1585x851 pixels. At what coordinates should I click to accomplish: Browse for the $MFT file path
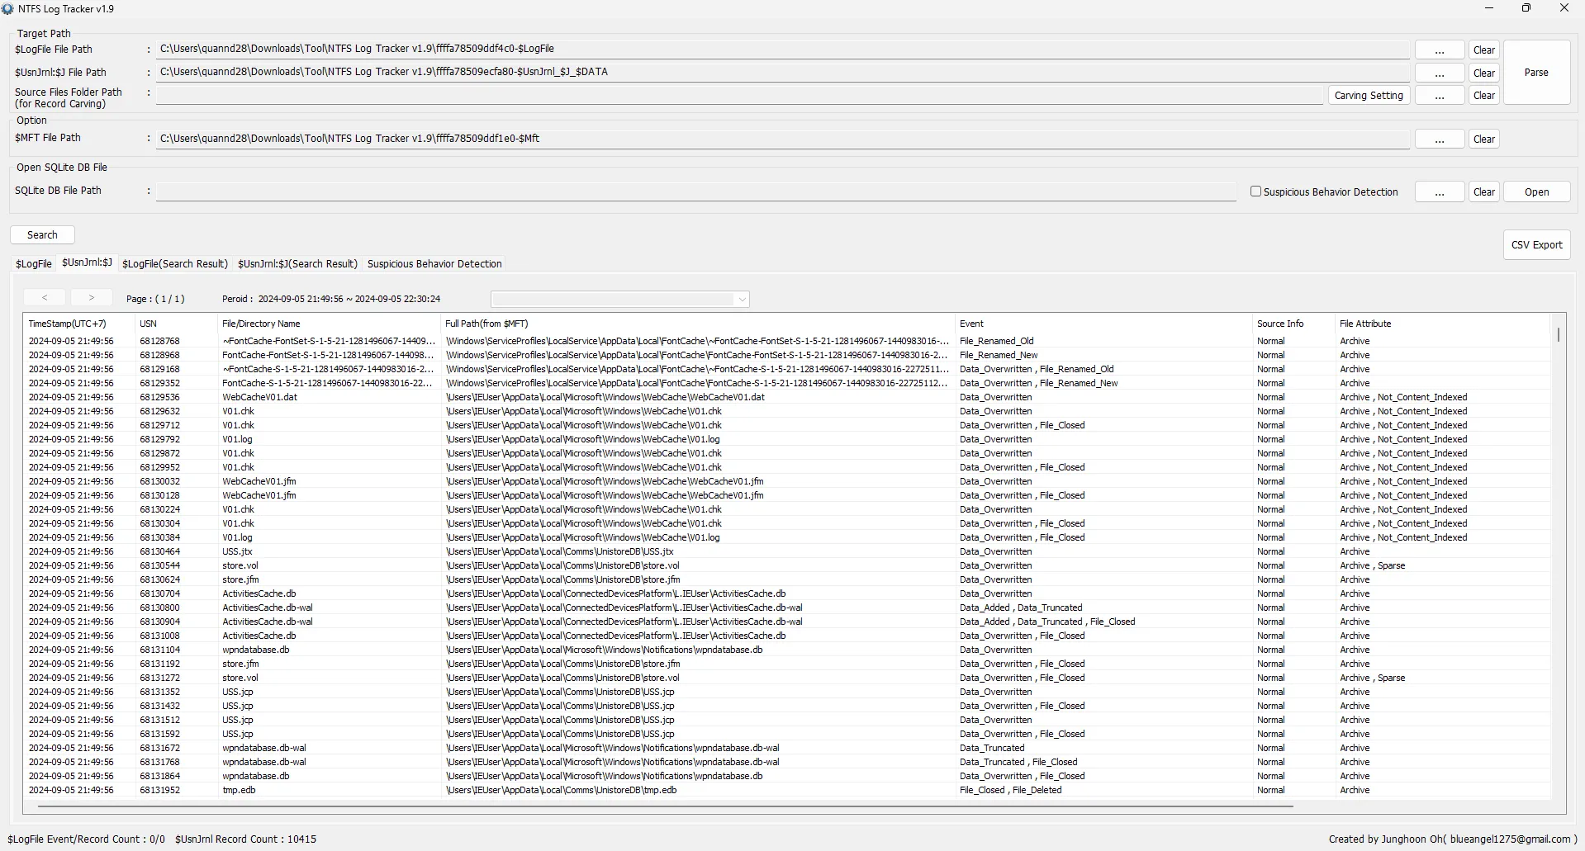pyautogui.click(x=1439, y=139)
